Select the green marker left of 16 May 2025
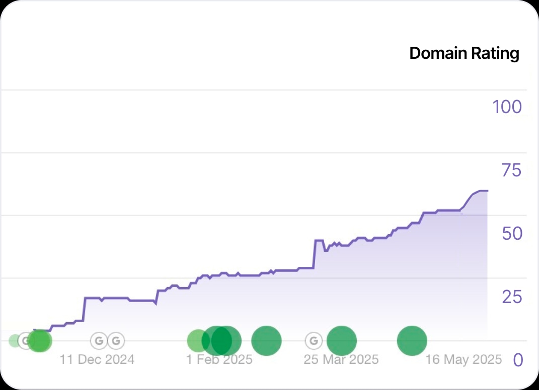Viewport: 539px width, 390px height. 412,341
